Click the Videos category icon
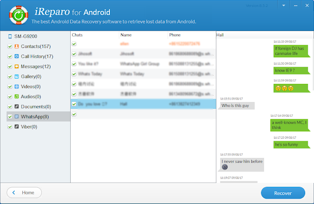 pos(17,86)
